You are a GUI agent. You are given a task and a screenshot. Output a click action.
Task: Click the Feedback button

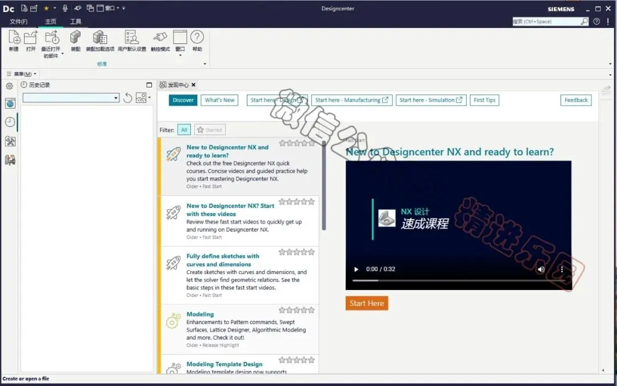576,100
